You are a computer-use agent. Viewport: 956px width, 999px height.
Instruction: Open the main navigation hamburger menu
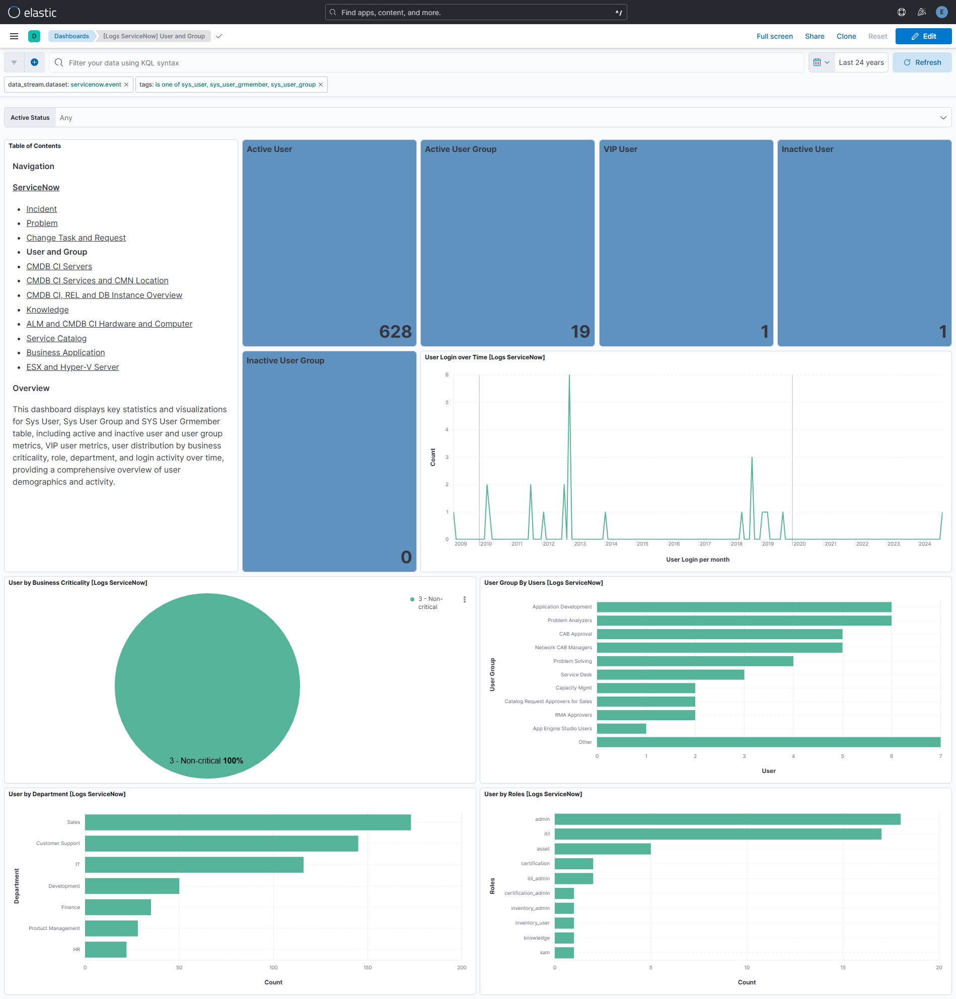click(14, 36)
